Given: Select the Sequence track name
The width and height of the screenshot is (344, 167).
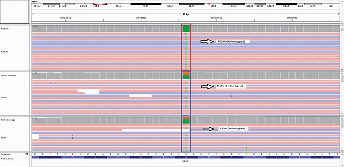Looking at the screenshot, I should [x=5, y=154].
